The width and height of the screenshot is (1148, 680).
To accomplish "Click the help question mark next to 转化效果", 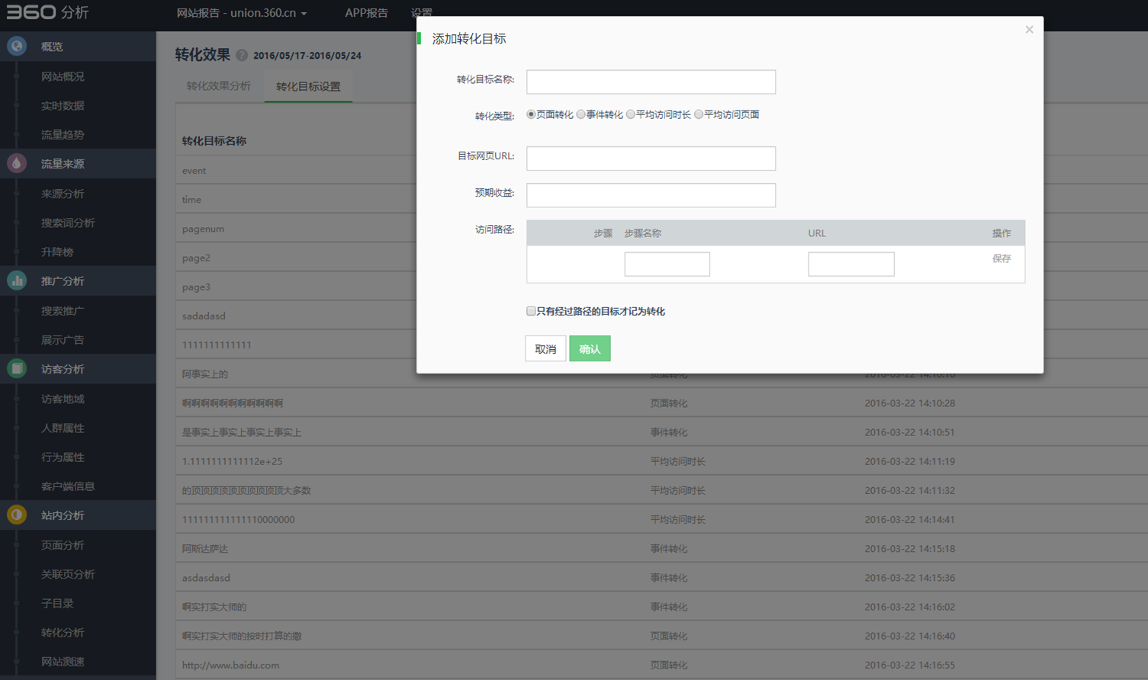I will [x=242, y=56].
